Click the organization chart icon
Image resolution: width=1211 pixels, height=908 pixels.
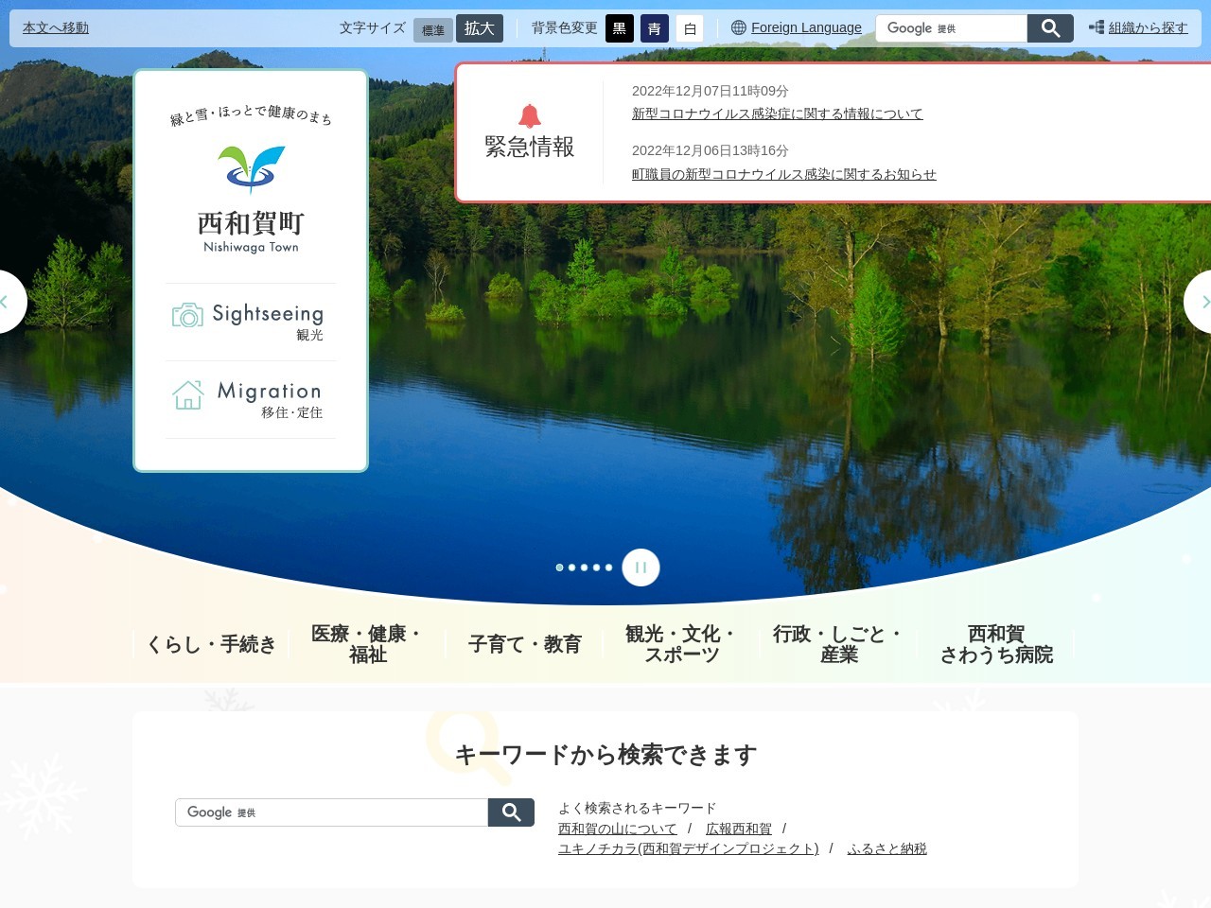click(1097, 27)
